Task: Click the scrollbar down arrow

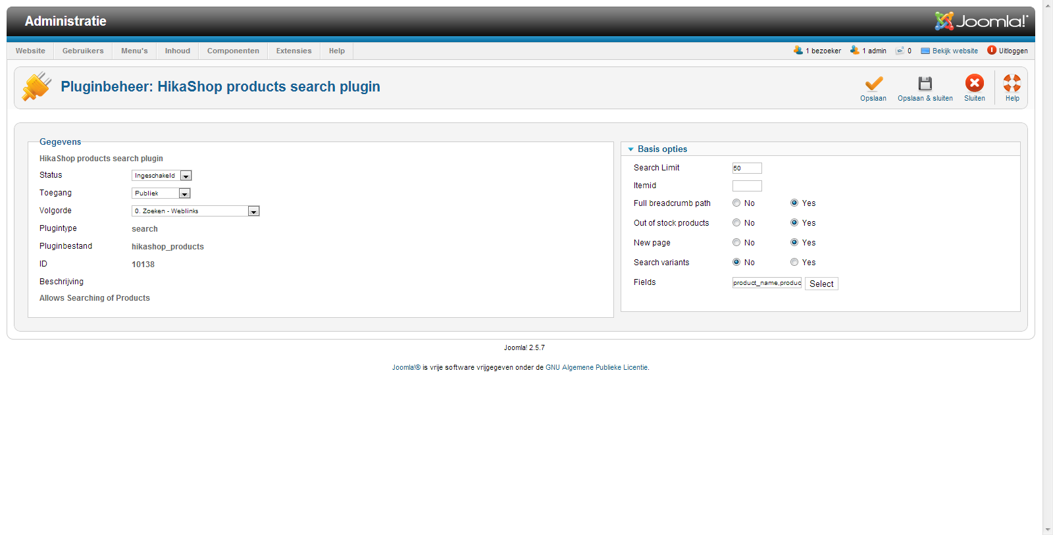Action: coord(1048,530)
